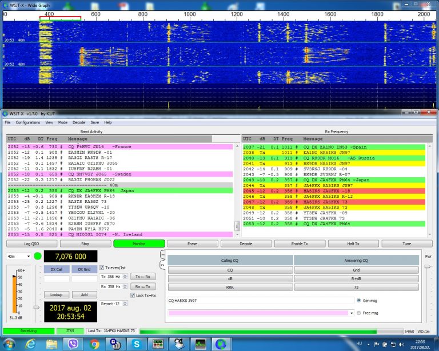Click the Windows Start button

(10, 344)
